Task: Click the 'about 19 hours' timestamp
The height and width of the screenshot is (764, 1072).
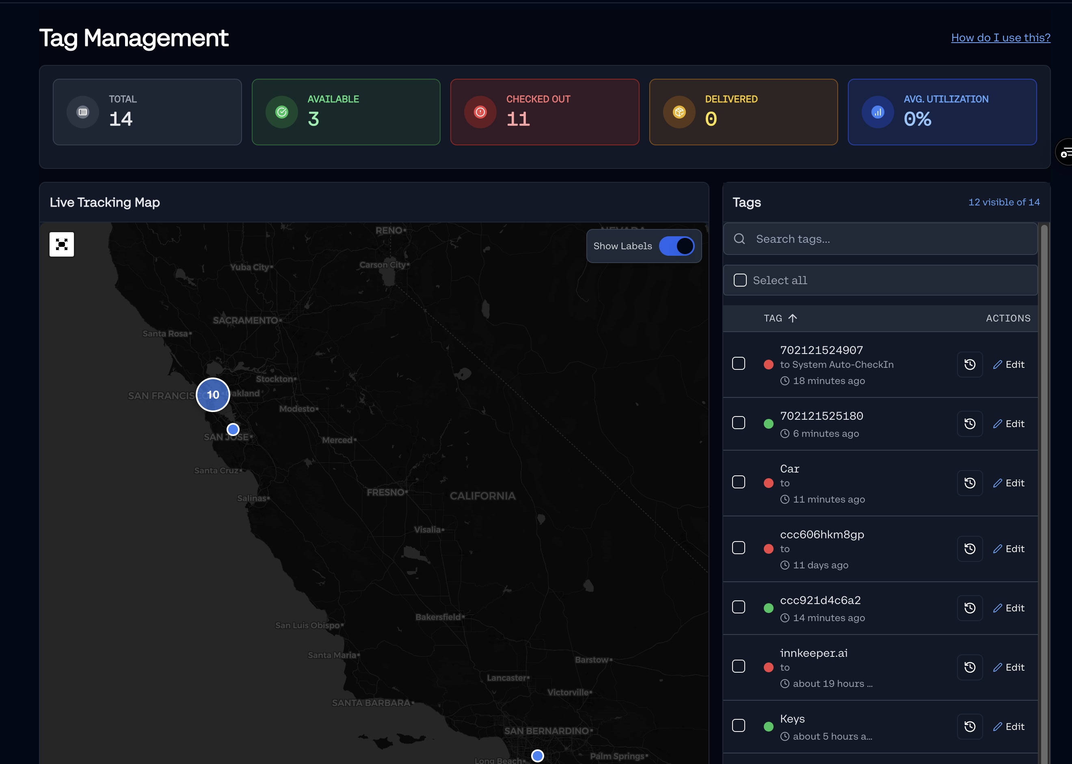Action: pyautogui.click(x=832, y=684)
